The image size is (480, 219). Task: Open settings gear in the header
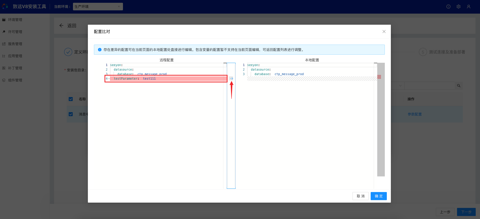pos(458,7)
